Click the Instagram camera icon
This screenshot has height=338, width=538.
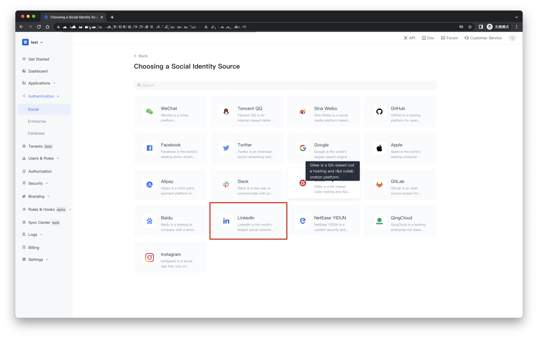coord(149,257)
